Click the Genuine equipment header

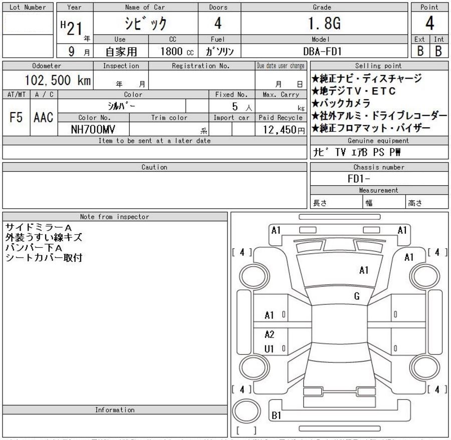tap(379, 141)
